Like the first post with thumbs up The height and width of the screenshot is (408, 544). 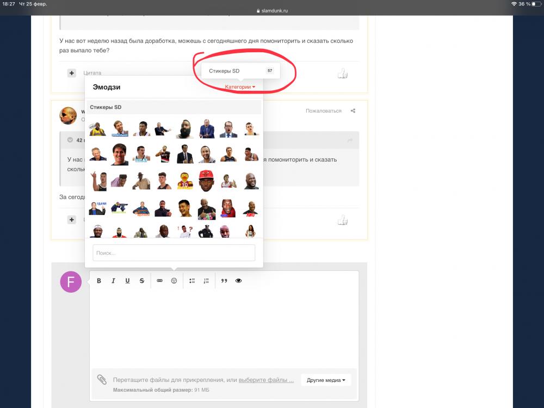pos(342,73)
